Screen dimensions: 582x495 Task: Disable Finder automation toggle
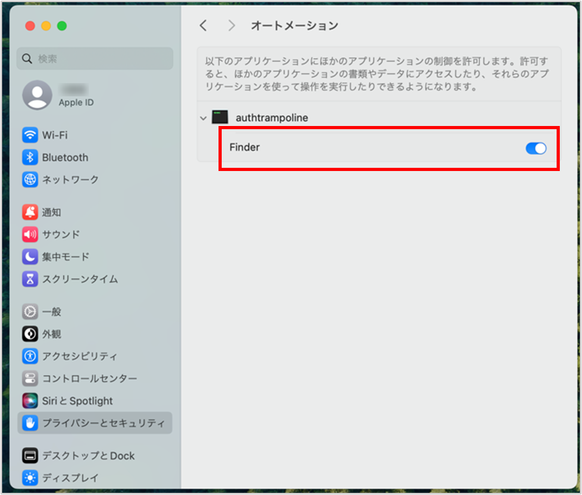coord(535,149)
